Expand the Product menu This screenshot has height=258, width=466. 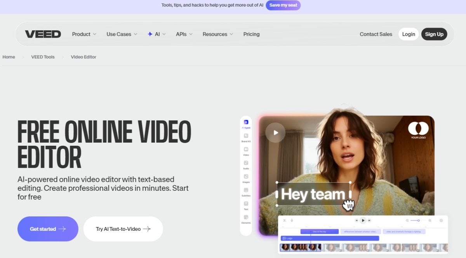tap(81, 34)
